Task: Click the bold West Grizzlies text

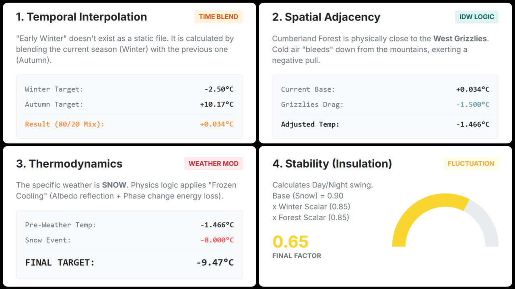Action: click(460, 39)
